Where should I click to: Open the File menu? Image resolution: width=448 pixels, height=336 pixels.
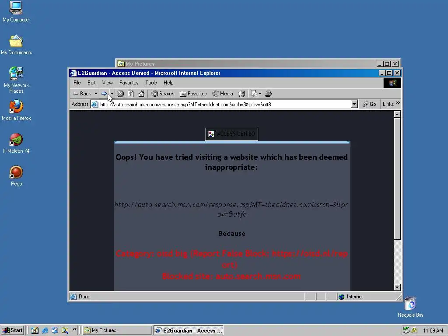point(77,83)
